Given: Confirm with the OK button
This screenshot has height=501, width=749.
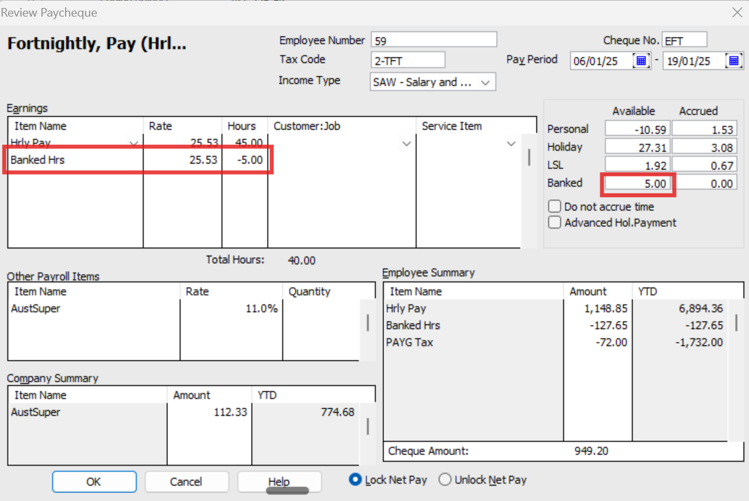Looking at the screenshot, I should click(94, 482).
